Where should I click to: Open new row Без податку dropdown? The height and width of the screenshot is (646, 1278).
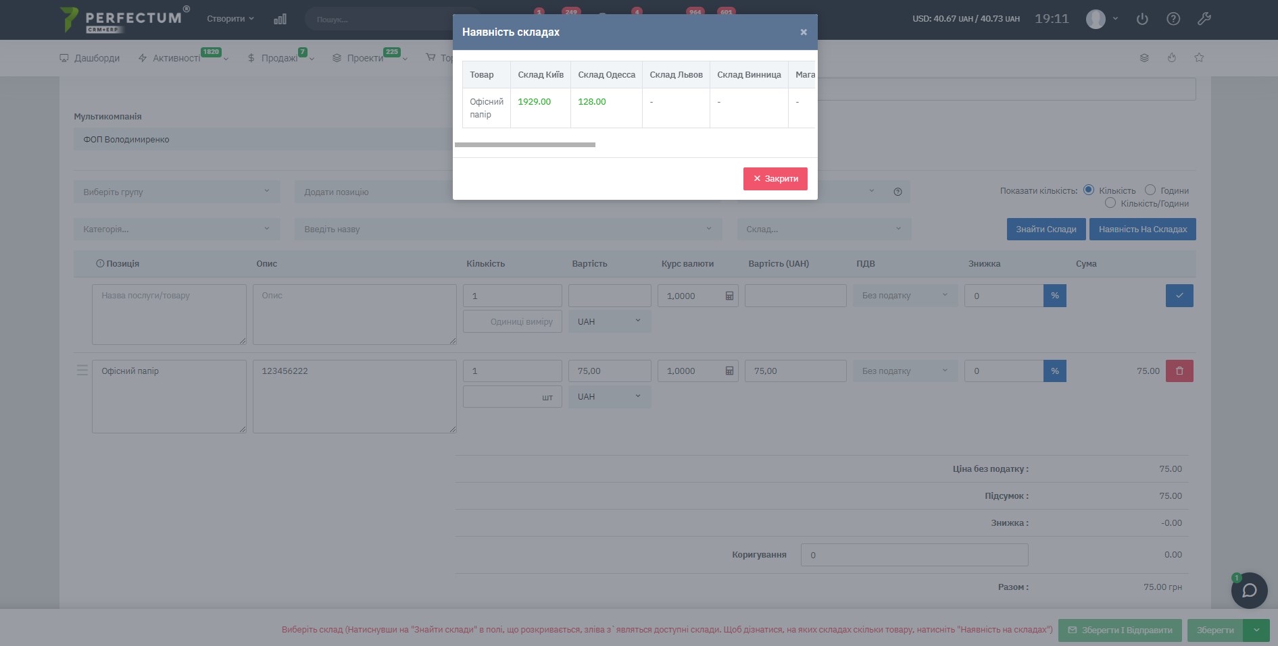click(x=906, y=296)
